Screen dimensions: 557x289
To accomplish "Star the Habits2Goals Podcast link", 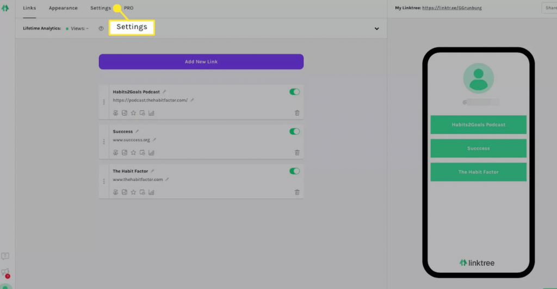I will (x=133, y=113).
